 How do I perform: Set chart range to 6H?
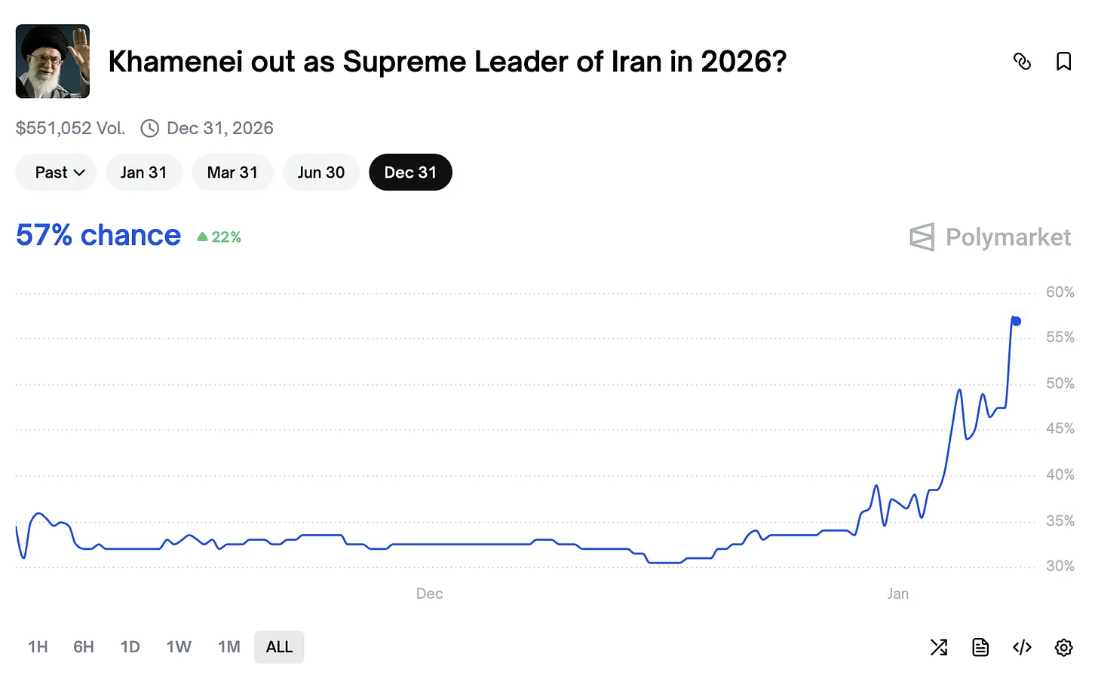pyautogui.click(x=84, y=647)
